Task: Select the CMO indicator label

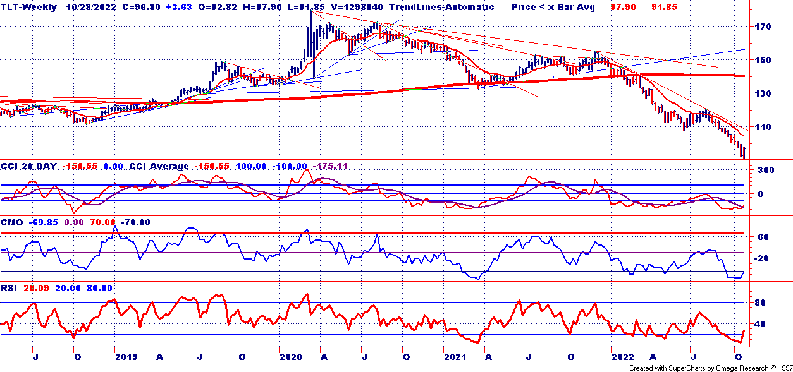Action: coord(13,222)
